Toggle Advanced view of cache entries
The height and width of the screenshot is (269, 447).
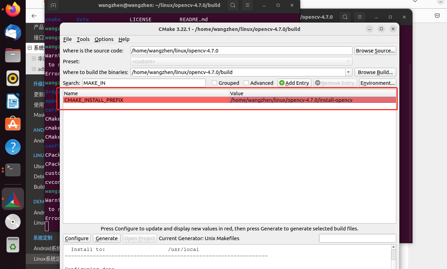[x=246, y=83]
